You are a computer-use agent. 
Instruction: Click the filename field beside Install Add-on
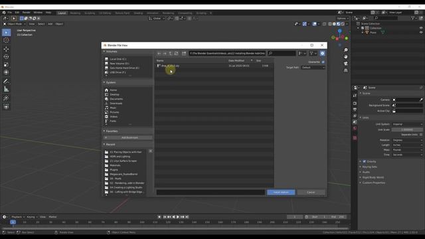pos(211,193)
